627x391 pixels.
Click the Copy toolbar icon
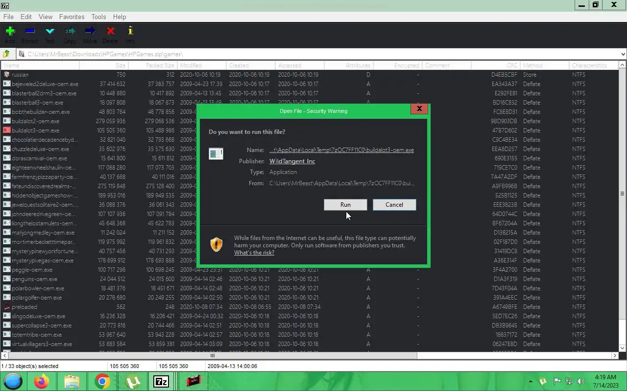pos(70,34)
